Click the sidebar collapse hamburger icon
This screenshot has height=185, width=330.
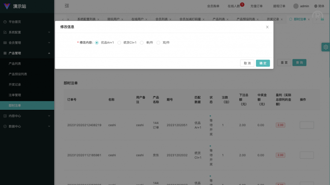click(x=67, y=6)
